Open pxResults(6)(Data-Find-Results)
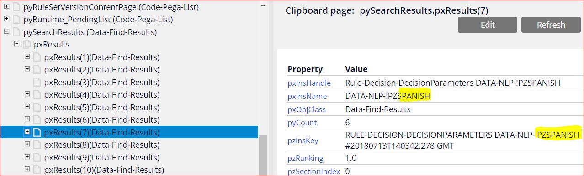Image resolution: width=584 pixels, height=176 pixels. pyautogui.click(x=102, y=120)
